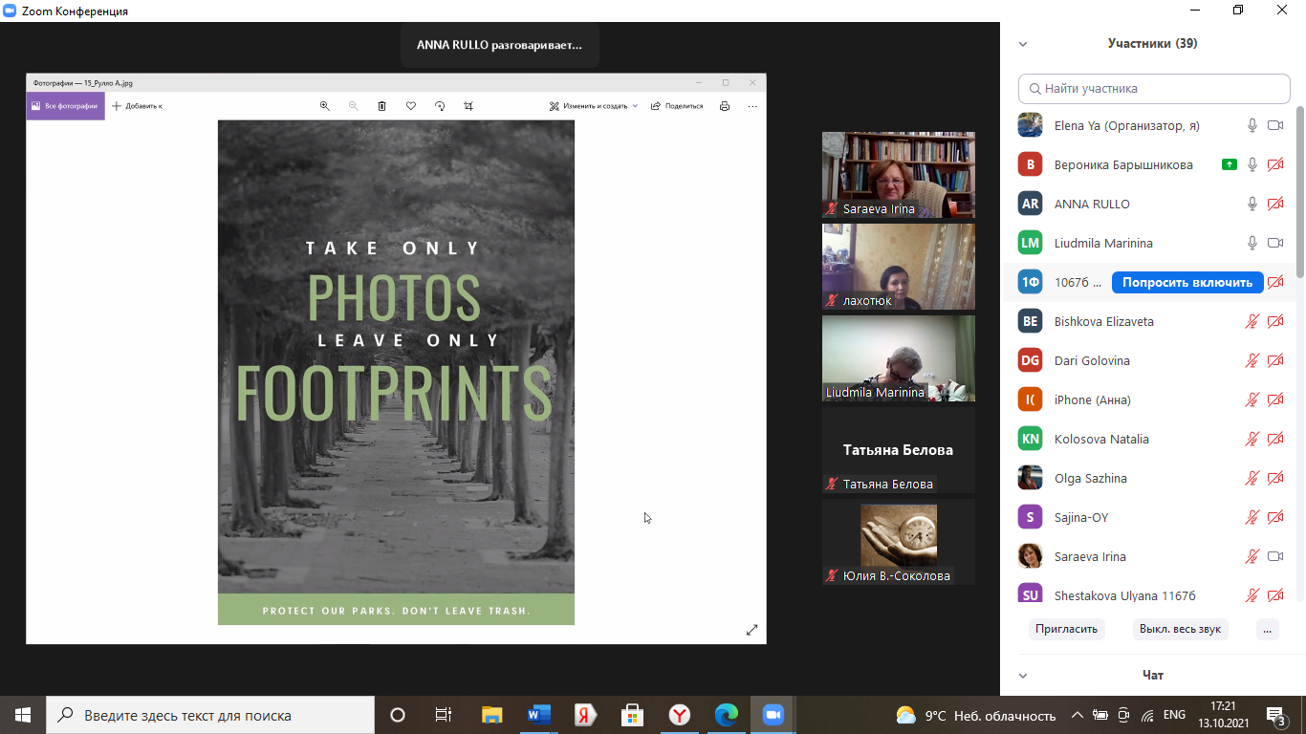The height and width of the screenshot is (734, 1306).
Task: Open Yandex Browser from the taskbar
Action: [x=679, y=715]
